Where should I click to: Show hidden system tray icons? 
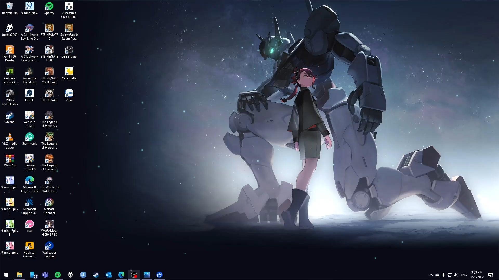click(x=431, y=275)
